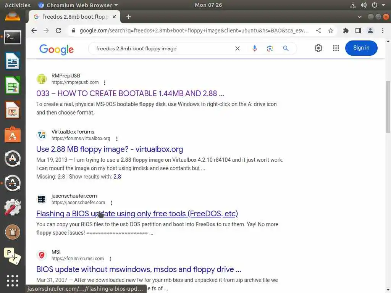Open Chromium Web Browser app menu
Image resolution: width=391 pixels, height=293 pixels.
click(78, 5)
